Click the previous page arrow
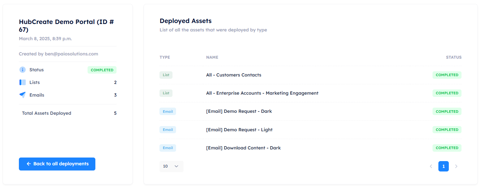Screen dimensions: 482x188 [x=431, y=166]
